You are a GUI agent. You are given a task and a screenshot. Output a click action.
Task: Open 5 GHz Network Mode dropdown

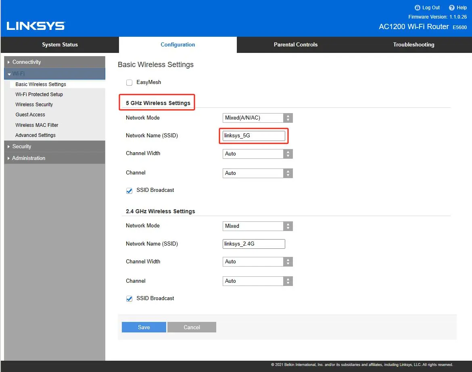click(x=257, y=118)
